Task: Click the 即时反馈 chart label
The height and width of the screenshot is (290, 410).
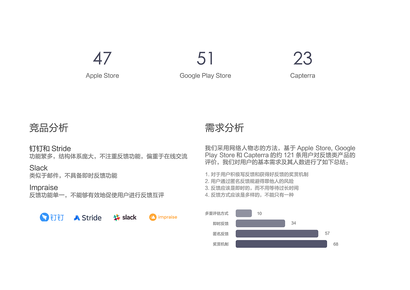Action: point(221,224)
